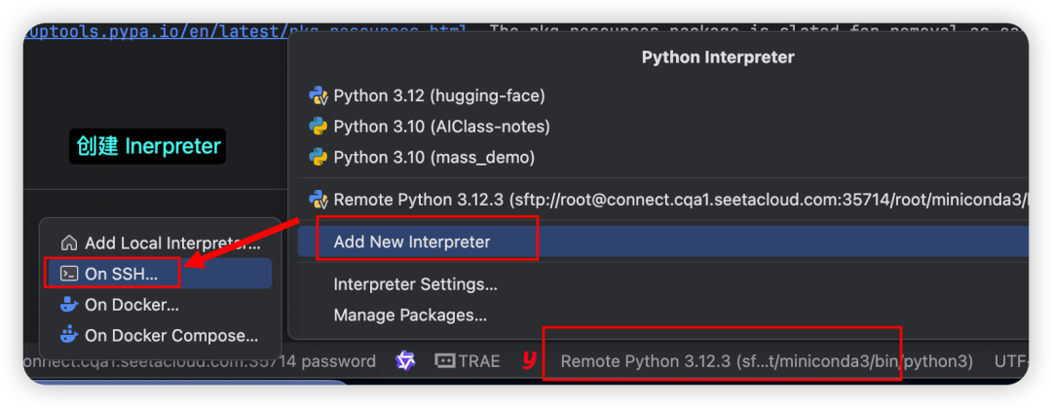Open Interpreter Settings
1052x408 pixels.
tap(415, 284)
